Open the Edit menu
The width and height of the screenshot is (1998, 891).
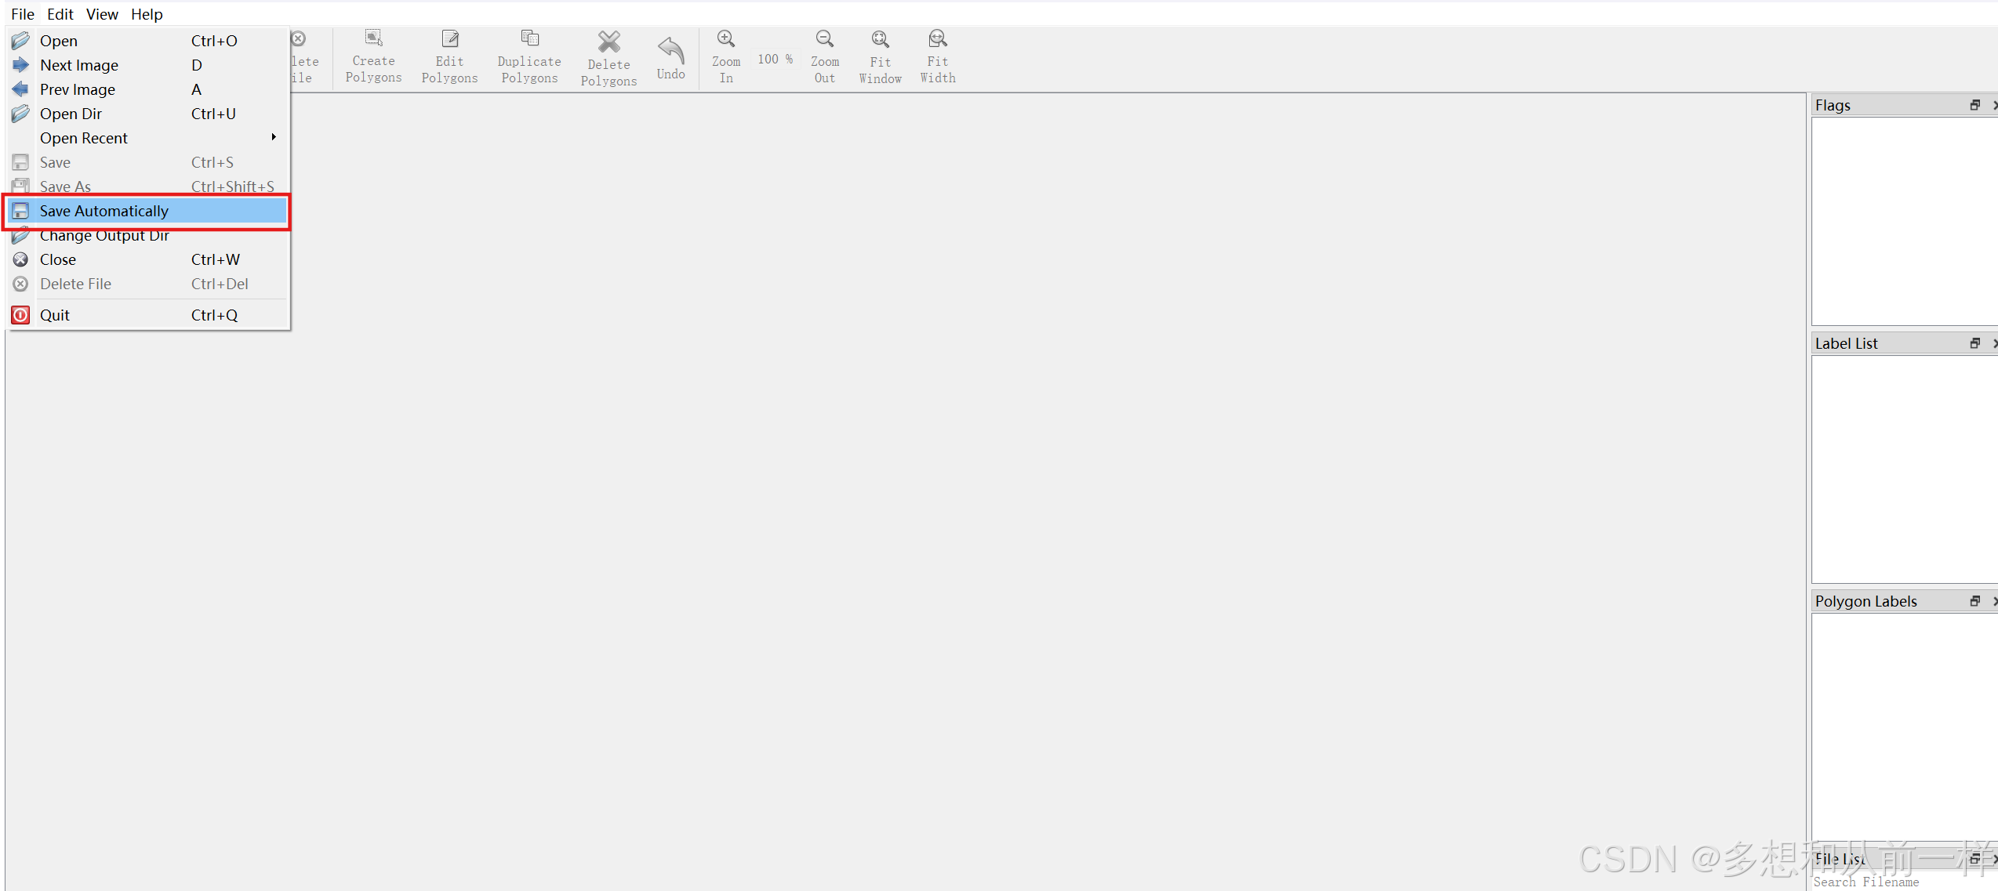[x=60, y=14]
